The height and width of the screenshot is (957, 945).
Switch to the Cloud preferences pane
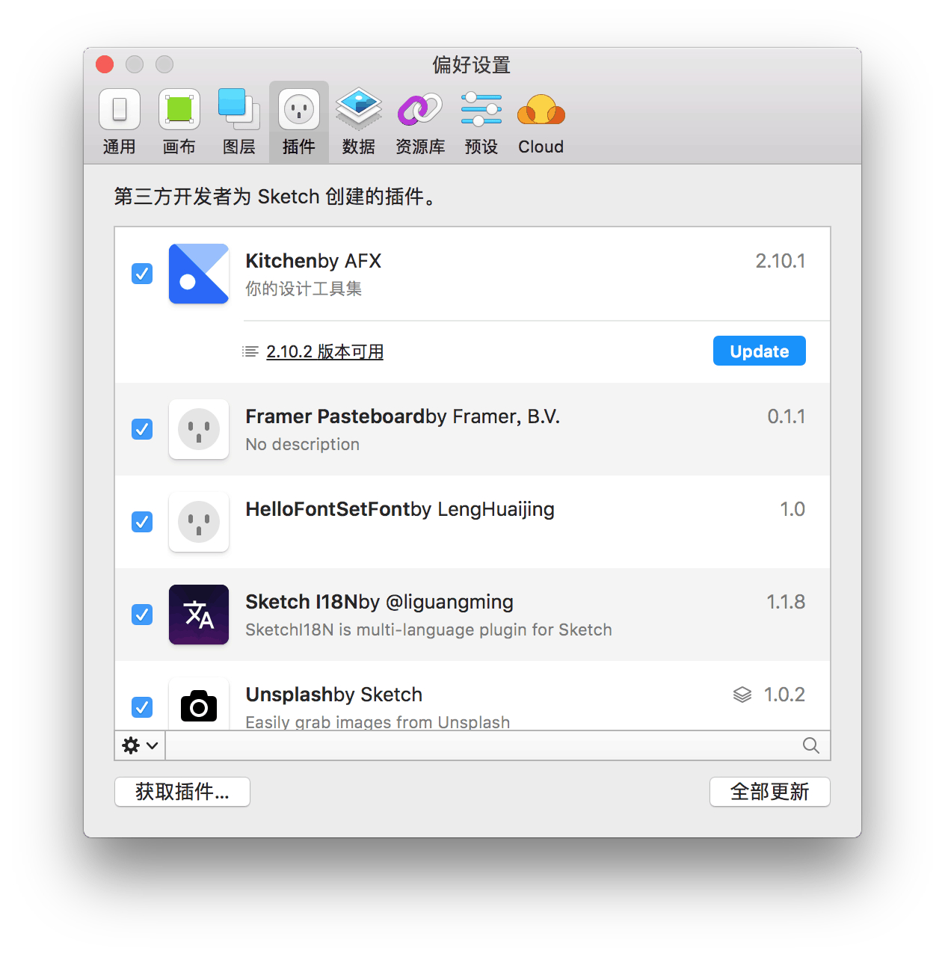coord(541,121)
